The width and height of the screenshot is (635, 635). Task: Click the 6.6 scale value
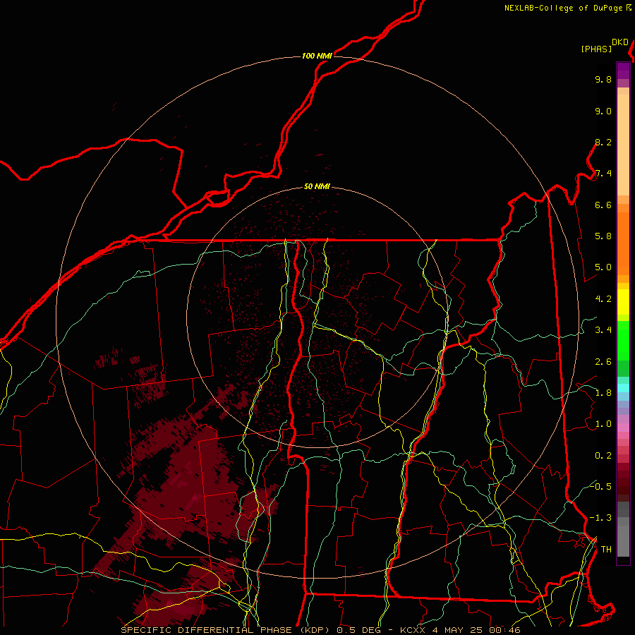pos(603,205)
